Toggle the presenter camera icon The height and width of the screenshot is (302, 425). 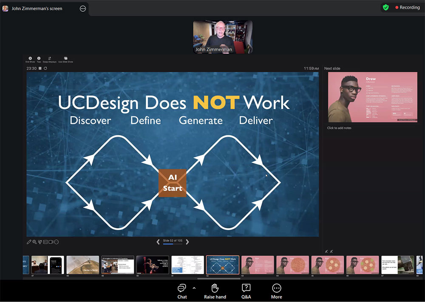pos(51,242)
